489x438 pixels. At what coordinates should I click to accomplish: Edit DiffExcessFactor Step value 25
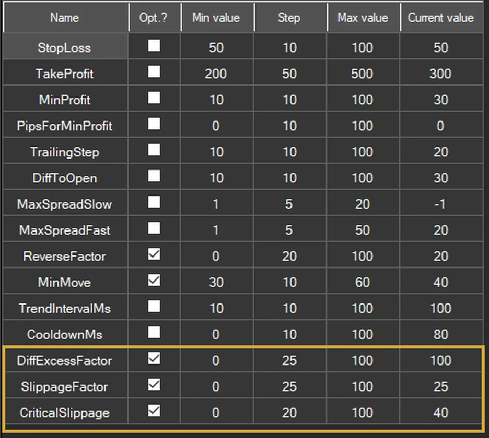[x=290, y=360]
